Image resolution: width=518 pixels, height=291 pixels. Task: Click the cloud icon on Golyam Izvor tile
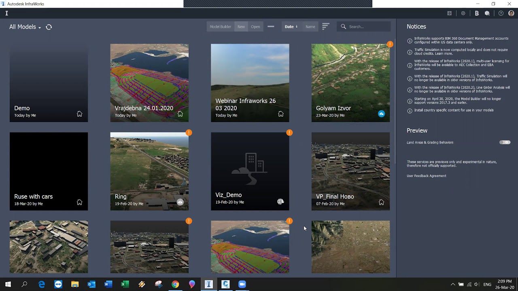[x=381, y=114]
